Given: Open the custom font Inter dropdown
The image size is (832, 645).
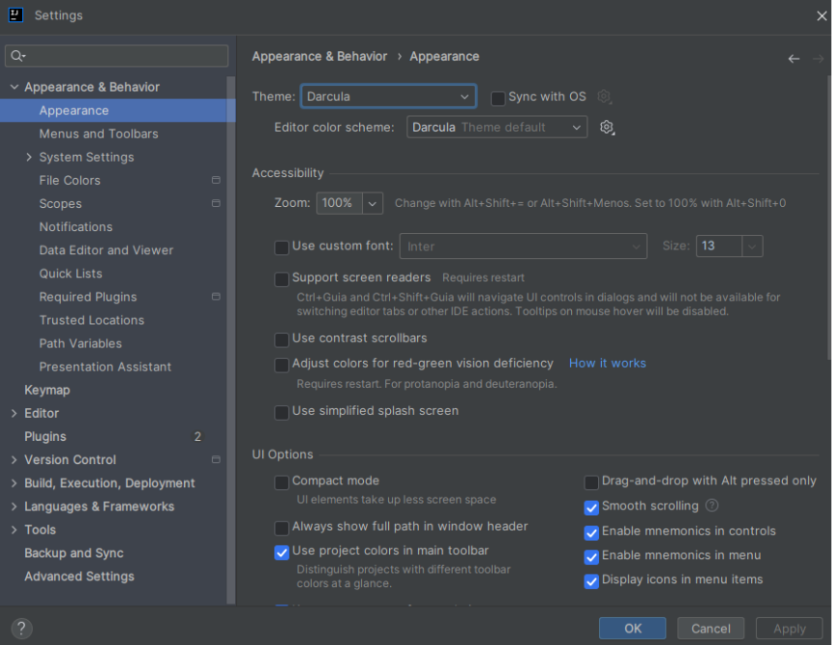Looking at the screenshot, I should (523, 246).
